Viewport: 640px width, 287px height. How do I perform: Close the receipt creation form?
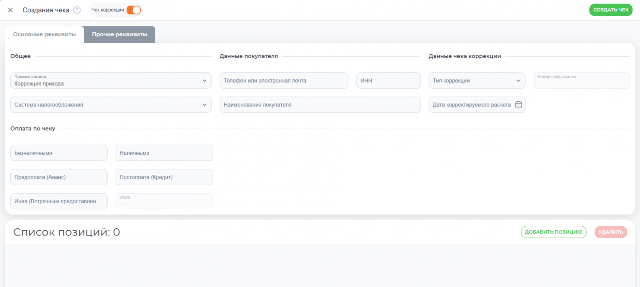[10, 10]
